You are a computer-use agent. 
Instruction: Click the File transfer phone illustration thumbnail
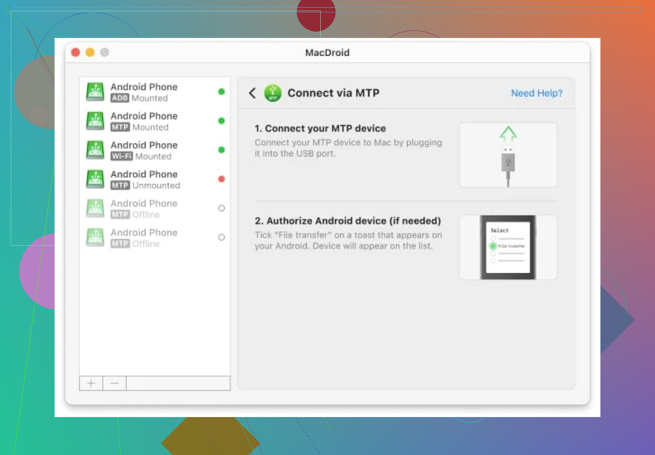(x=508, y=247)
